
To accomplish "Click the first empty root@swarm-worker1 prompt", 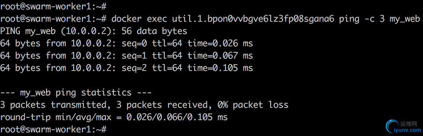I will coord(54,6).
